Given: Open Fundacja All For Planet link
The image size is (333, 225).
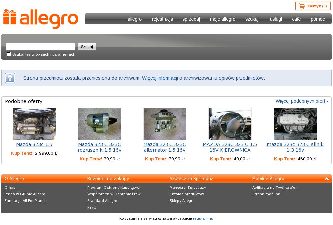Looking at the screenshot, I should click(x=25, y=201).
